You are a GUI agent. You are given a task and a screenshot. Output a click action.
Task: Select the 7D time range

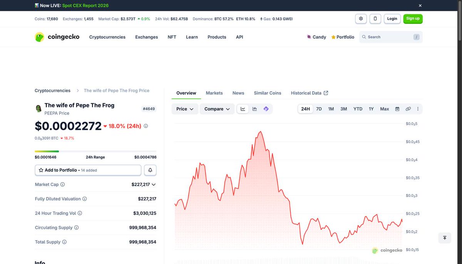coord(319,109)
